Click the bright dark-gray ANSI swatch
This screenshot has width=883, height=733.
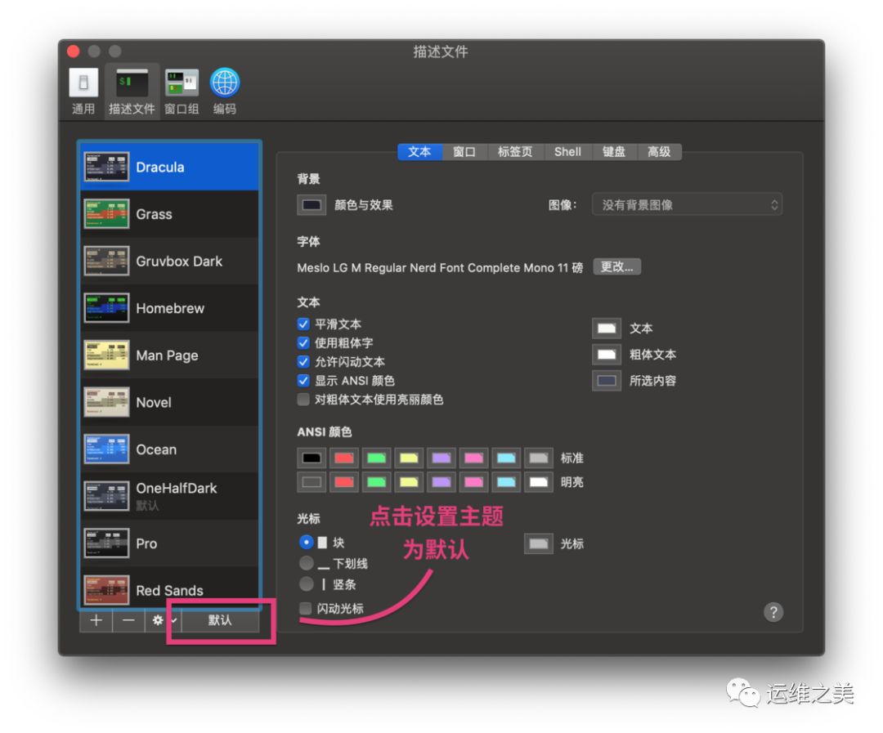(x=312, y=482)
